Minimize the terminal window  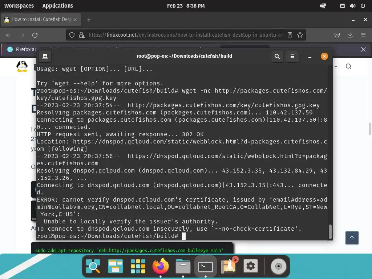(x=310, y=56)
